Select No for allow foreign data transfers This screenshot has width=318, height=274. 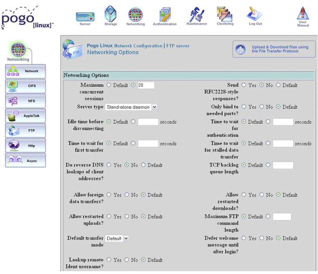tap(127, 194)
